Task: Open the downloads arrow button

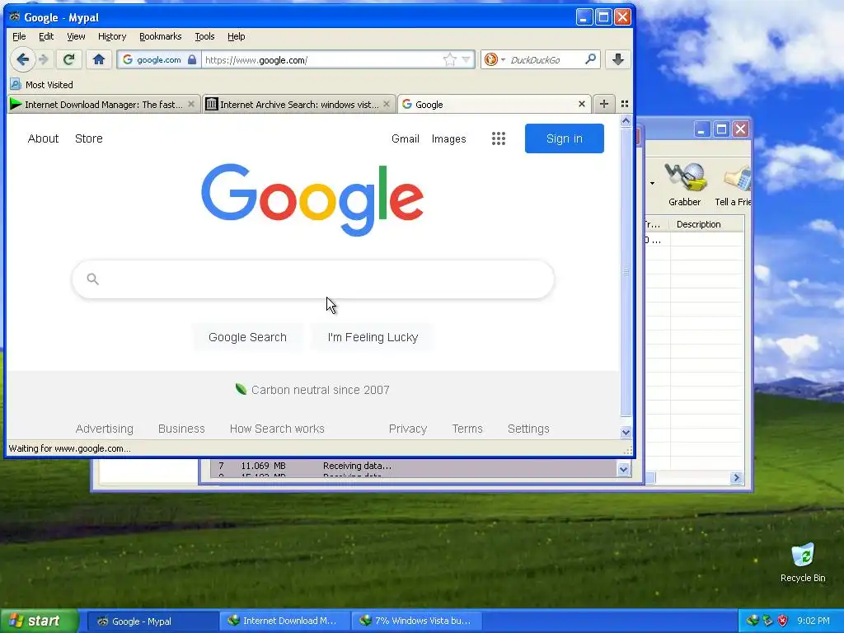Action: click(x=618, y=59)
